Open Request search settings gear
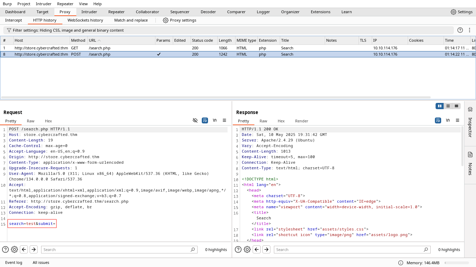The image size is (476, 267). [14, 249]
